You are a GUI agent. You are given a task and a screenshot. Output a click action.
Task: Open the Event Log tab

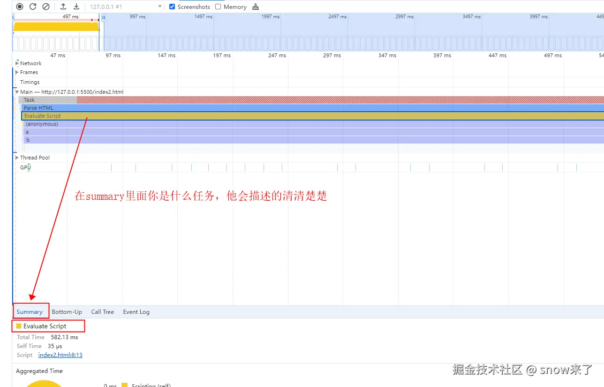coord(136,312)
